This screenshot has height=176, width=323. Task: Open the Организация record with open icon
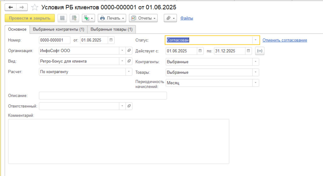click(x=129, y=51)
